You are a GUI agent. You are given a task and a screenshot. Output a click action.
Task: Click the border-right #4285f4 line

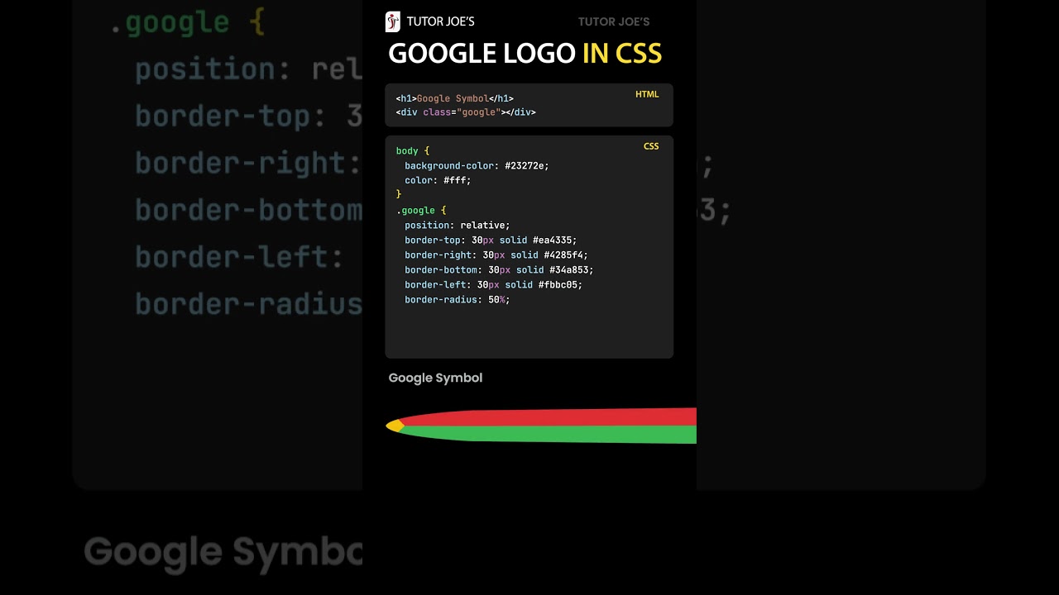click(496, 255)
